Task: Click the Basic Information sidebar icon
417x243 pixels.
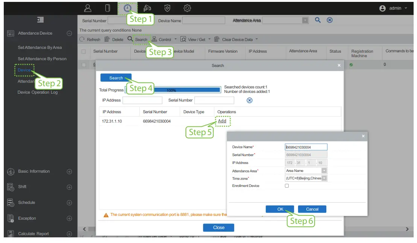Action: (x=11, y=172)
